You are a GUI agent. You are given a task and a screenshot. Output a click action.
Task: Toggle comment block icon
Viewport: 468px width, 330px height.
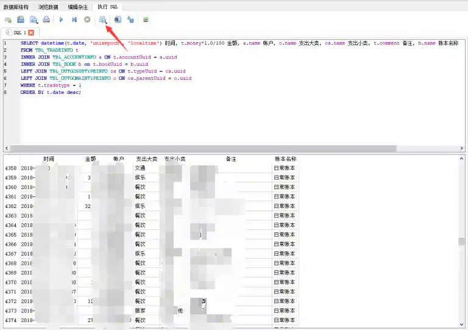tap(146, 20)
